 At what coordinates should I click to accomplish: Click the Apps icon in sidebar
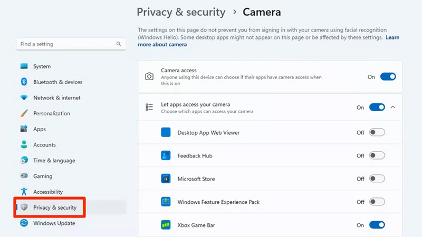tap(24, 129)
